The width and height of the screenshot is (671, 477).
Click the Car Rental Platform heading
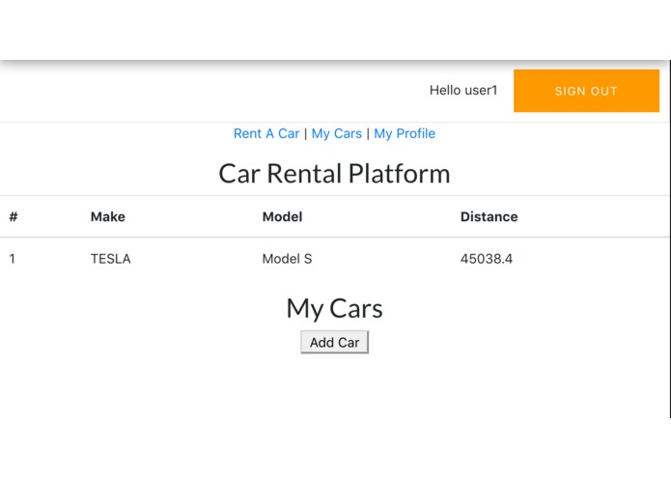click(334, 174)
